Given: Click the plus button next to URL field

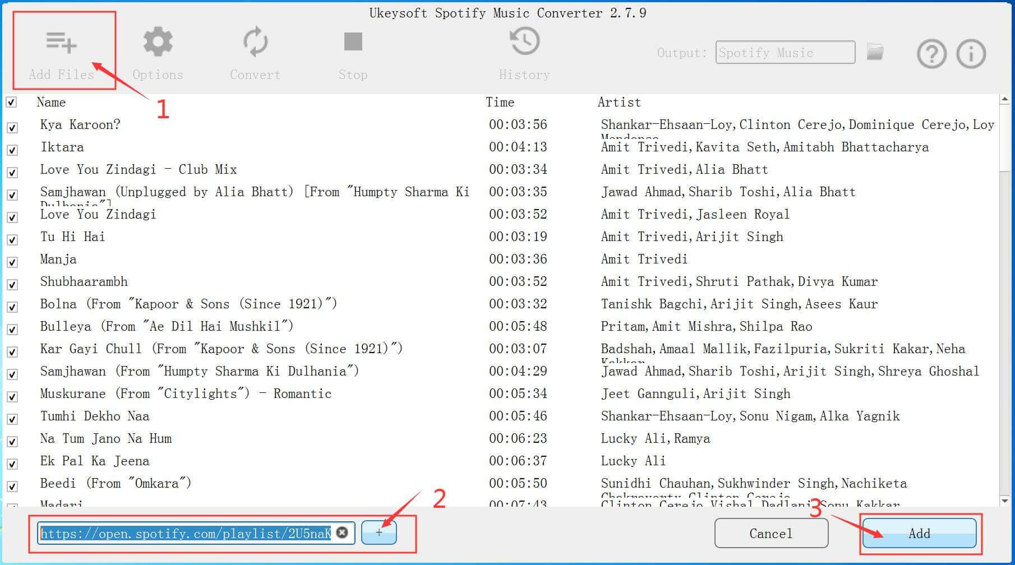Looking at the screenshot, I should (x=379, y=532).
